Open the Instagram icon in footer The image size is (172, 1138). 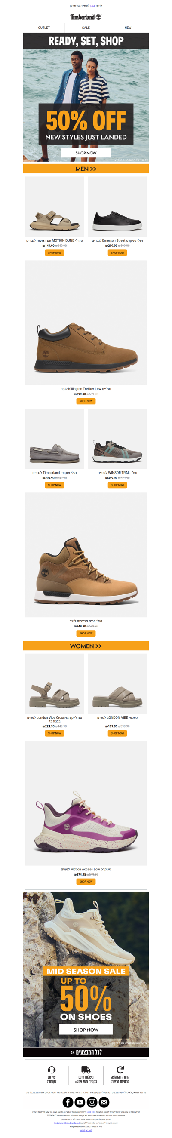[92, 1102]
